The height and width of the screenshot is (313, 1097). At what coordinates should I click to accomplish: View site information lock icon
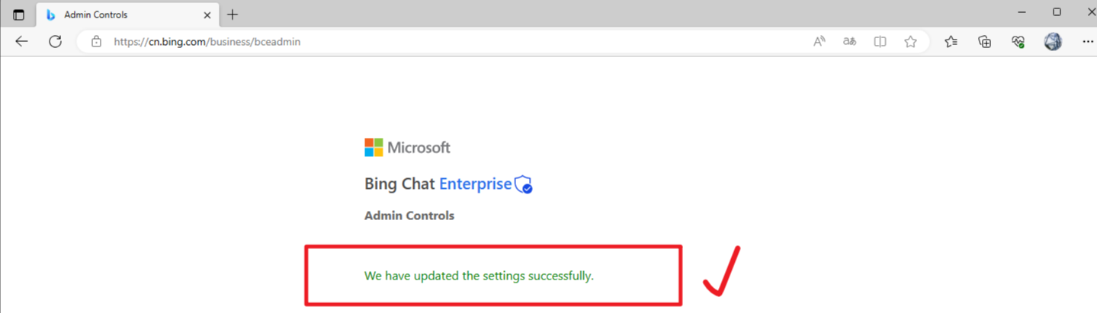click(96, 42)
